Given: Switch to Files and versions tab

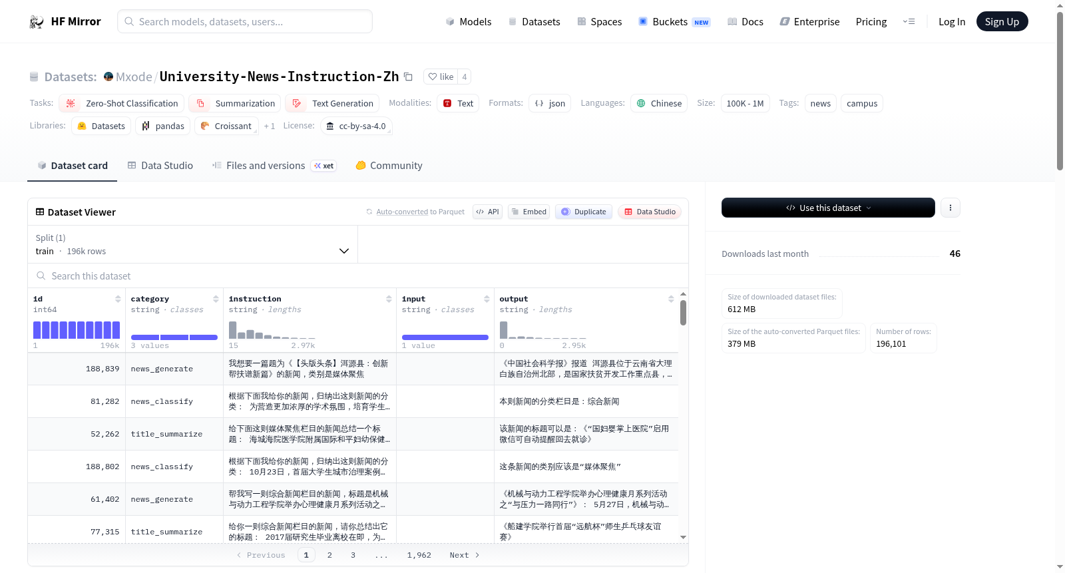Looking at the screenshot, I should click(x=274, y=166).
